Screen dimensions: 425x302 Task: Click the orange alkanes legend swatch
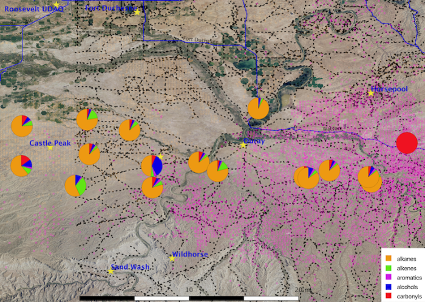387,258
